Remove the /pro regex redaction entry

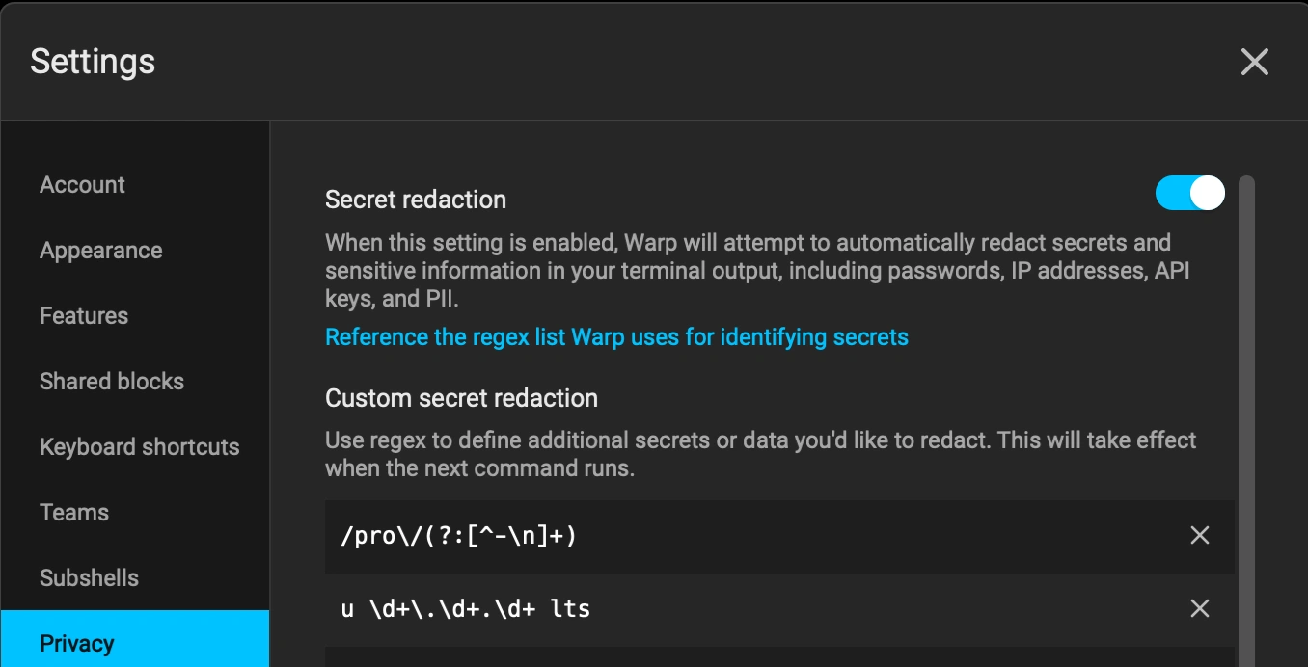coord(1199,535)
